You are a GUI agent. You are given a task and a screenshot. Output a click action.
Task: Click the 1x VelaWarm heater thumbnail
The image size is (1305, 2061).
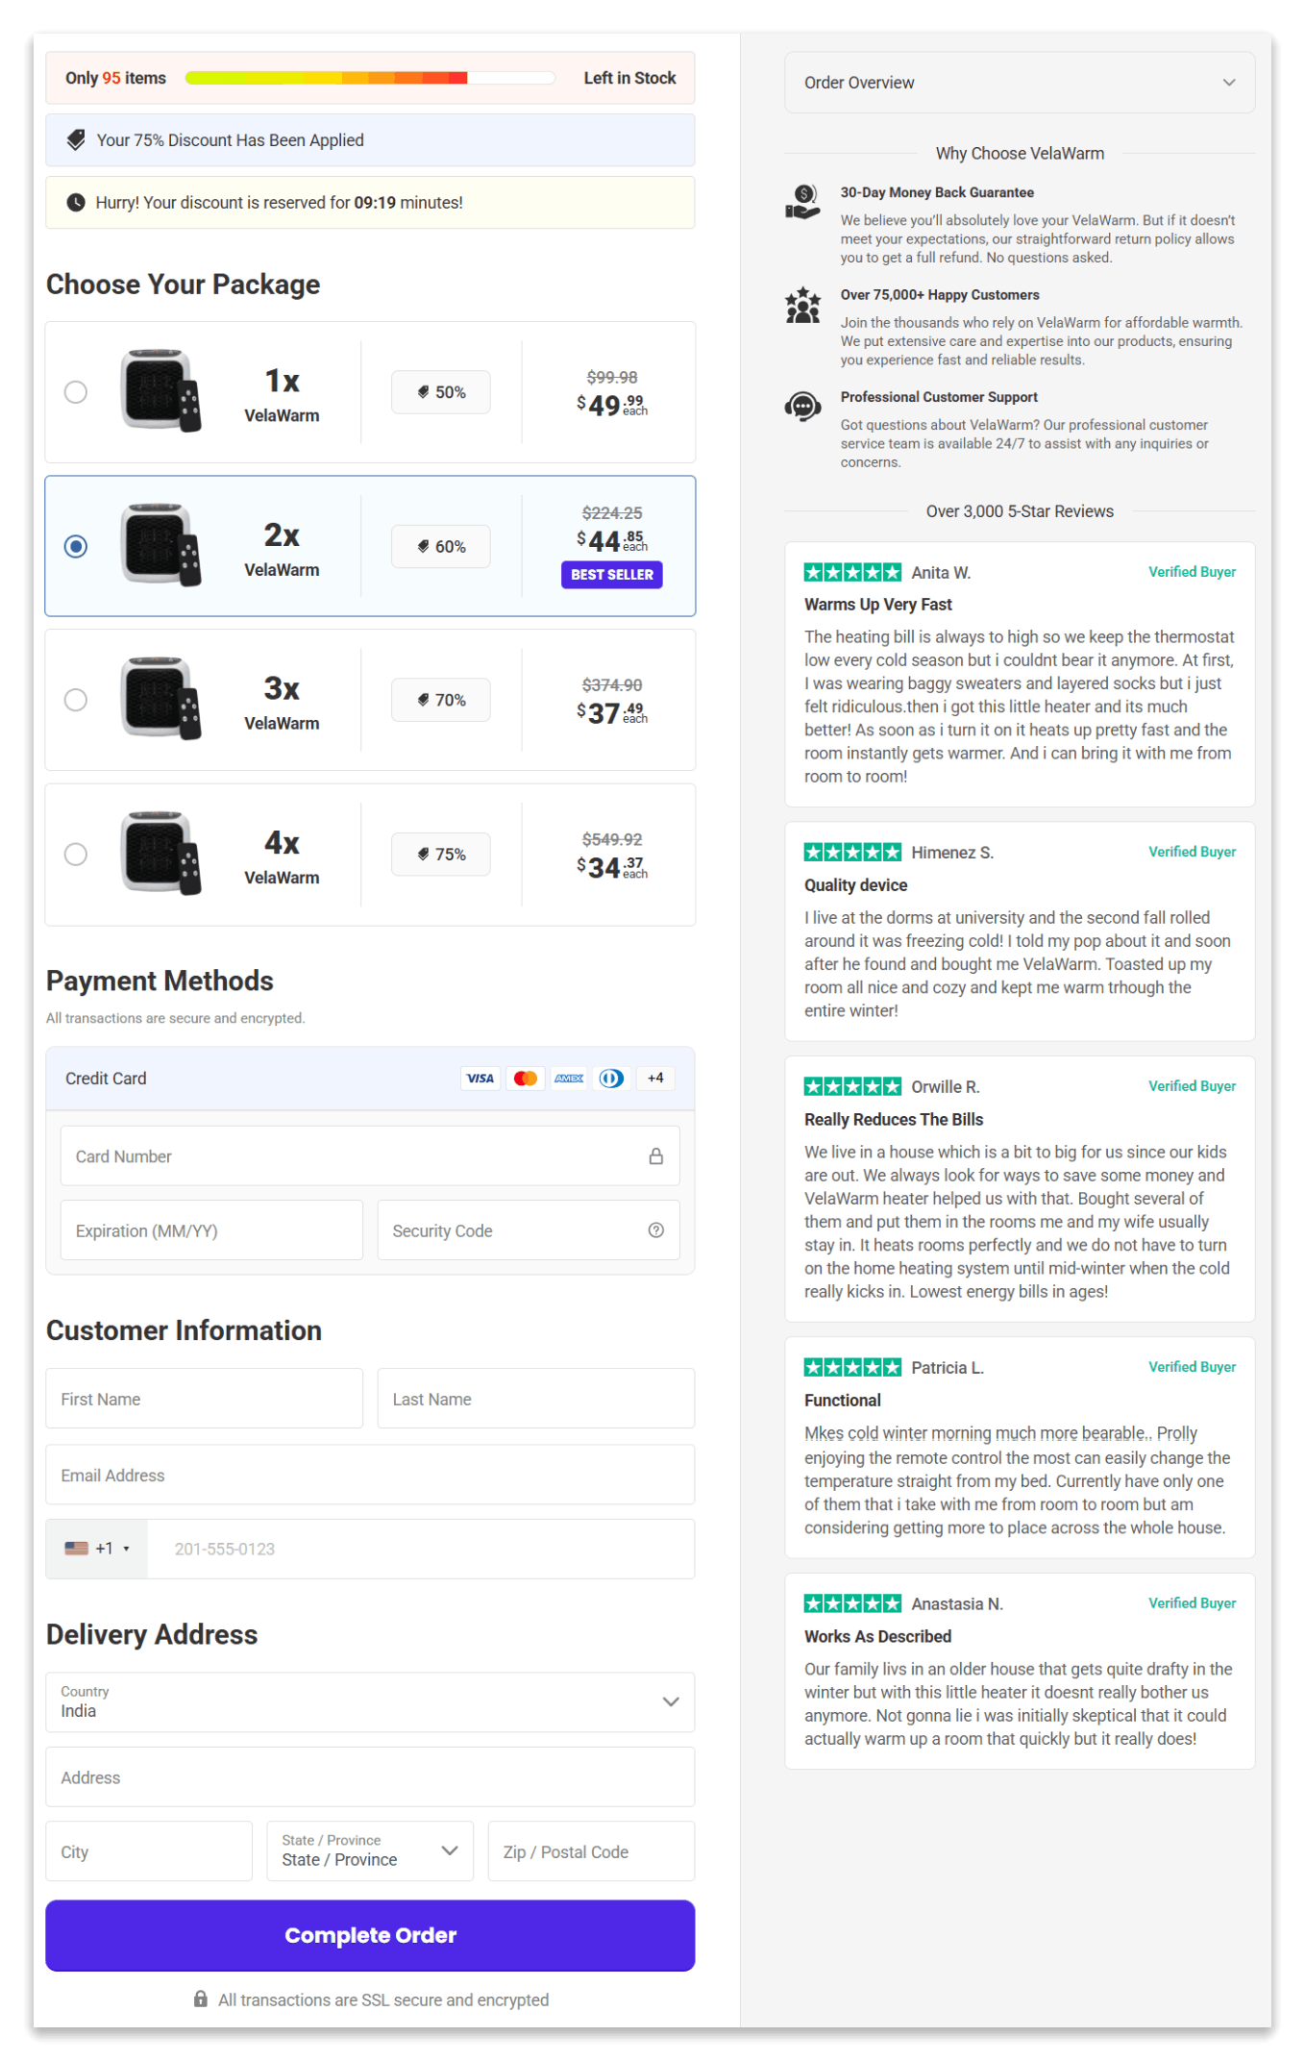coord(161,390)
